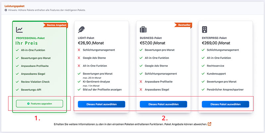Pick the ENTERPRISE-Paket 'Dieses Paket auswählen' button

[225, 104]
